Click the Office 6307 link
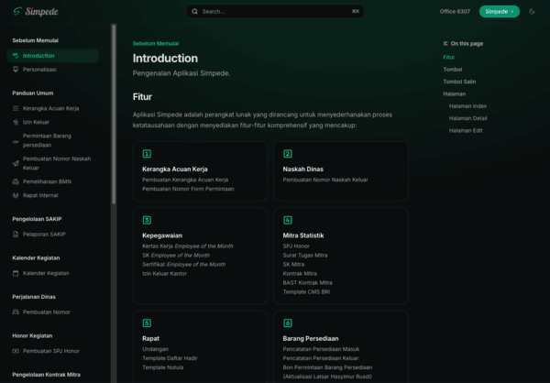Viewport: 550px width, 383px height. coord(453,12)
